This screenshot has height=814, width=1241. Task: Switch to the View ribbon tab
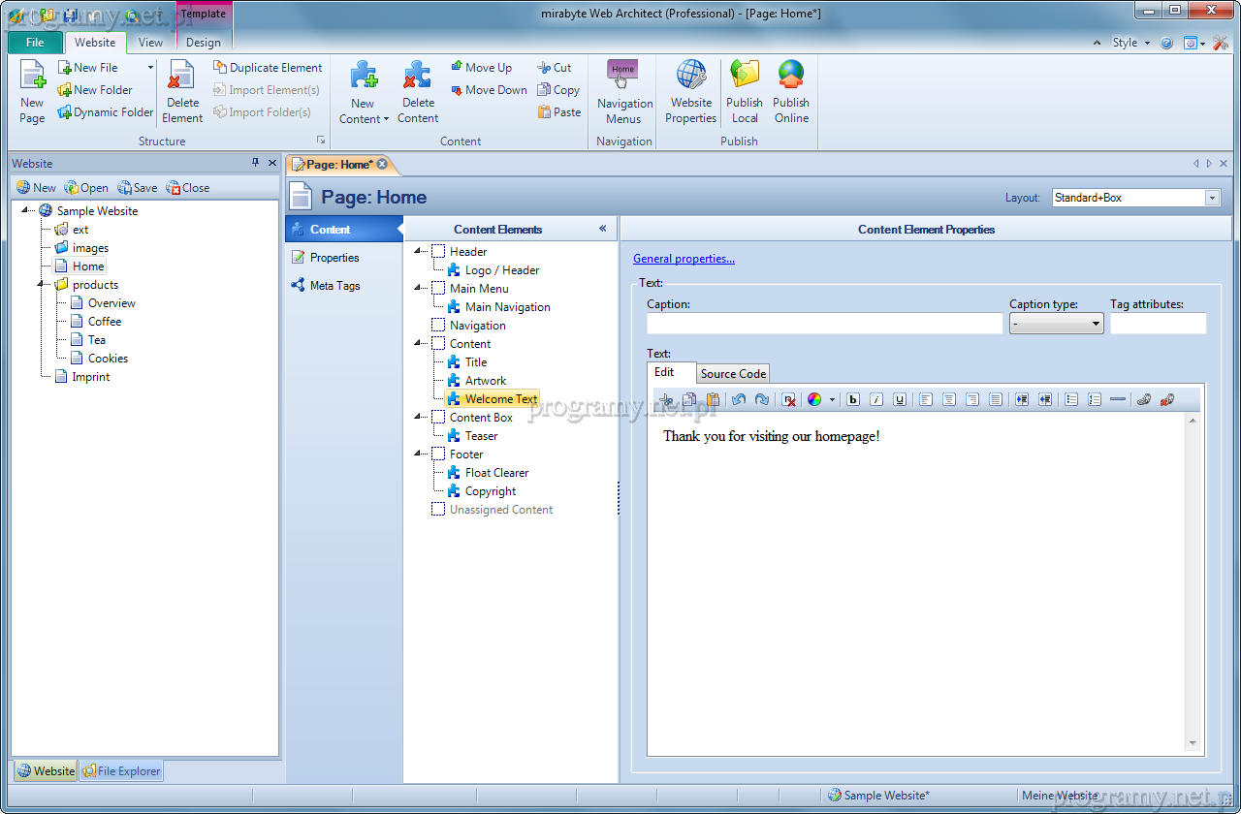(x=150, y=43)
